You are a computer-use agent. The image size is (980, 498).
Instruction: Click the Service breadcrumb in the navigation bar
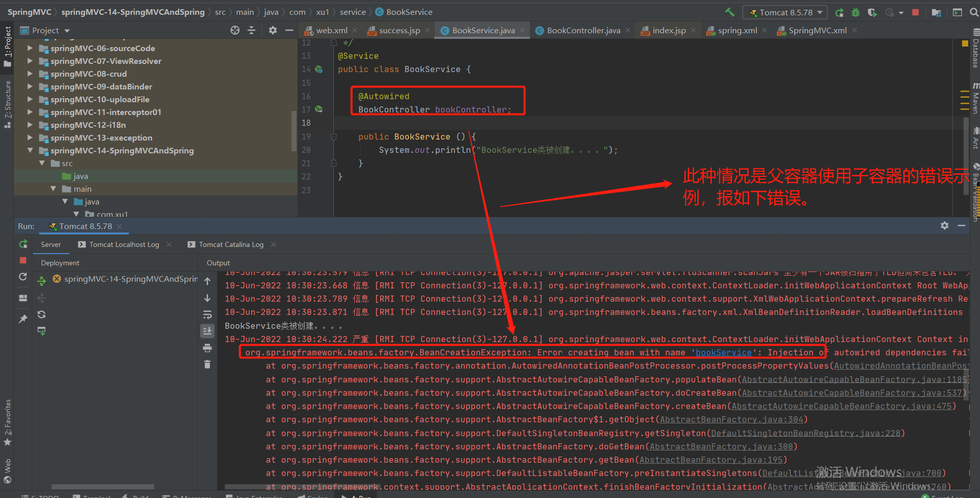353,12
